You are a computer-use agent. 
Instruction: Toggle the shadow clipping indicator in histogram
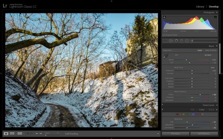(x=164, y=17)
